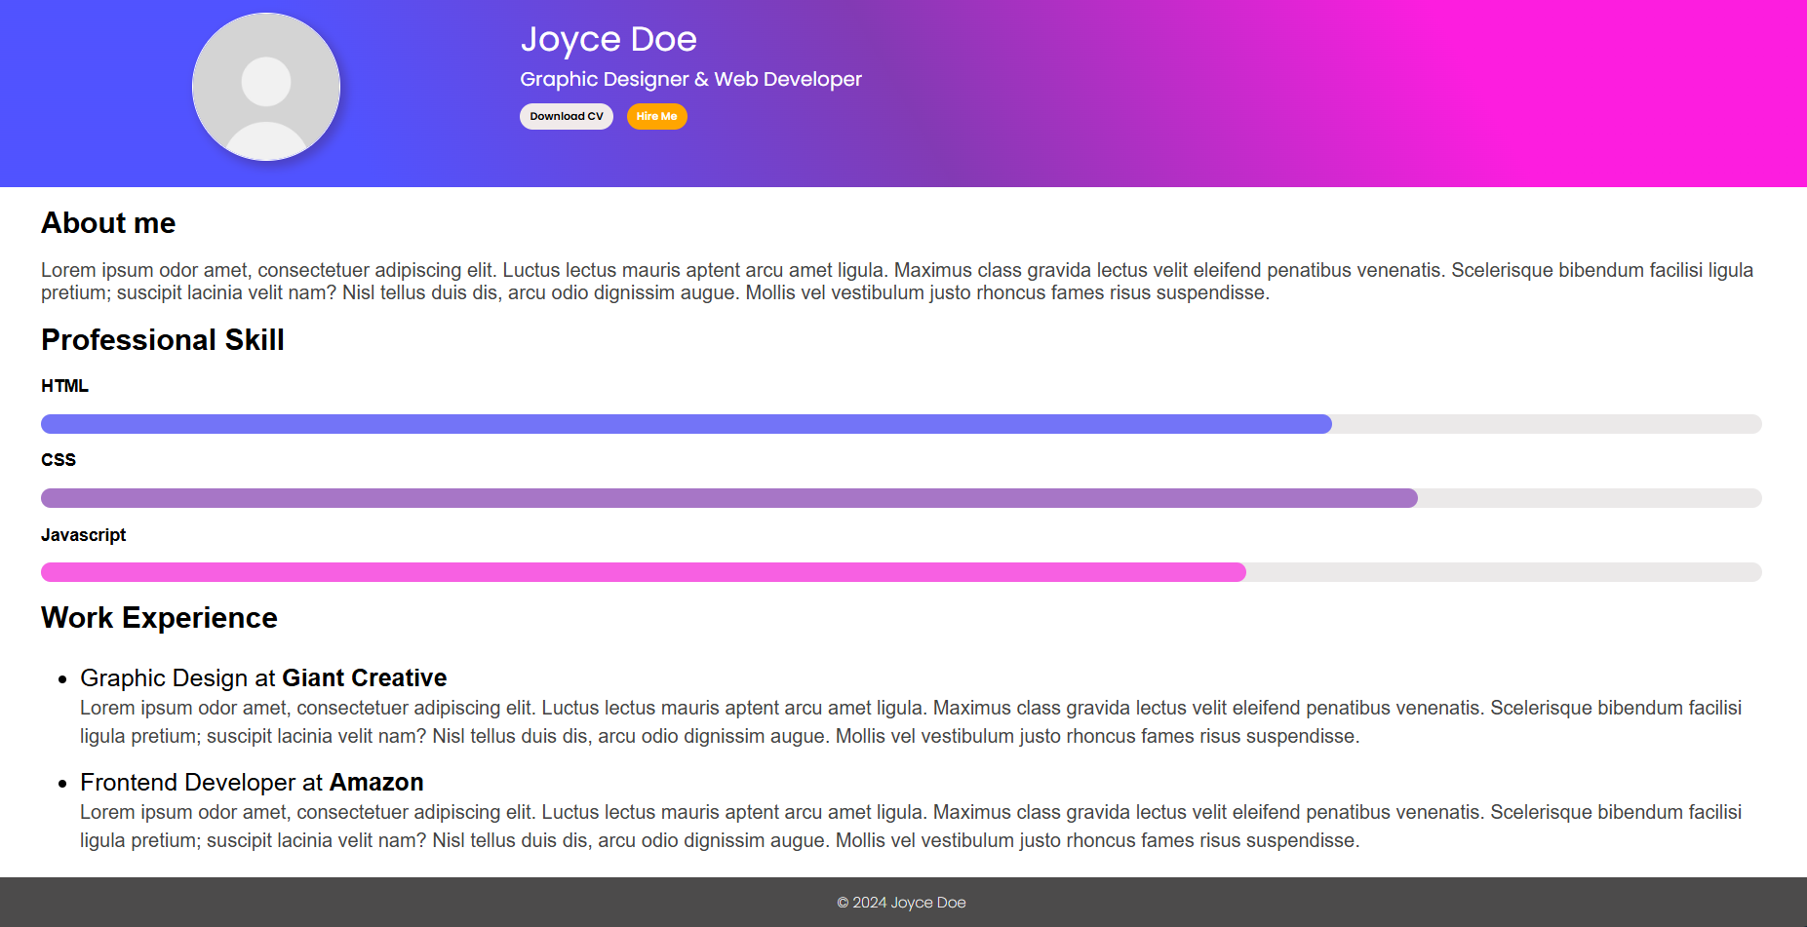
Task: Click the circular profile avatar image
Action: click(x=266, y=86)
